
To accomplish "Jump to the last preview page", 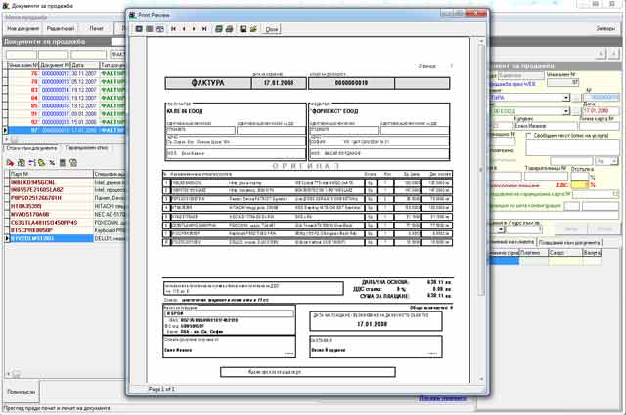I will 203,30.
